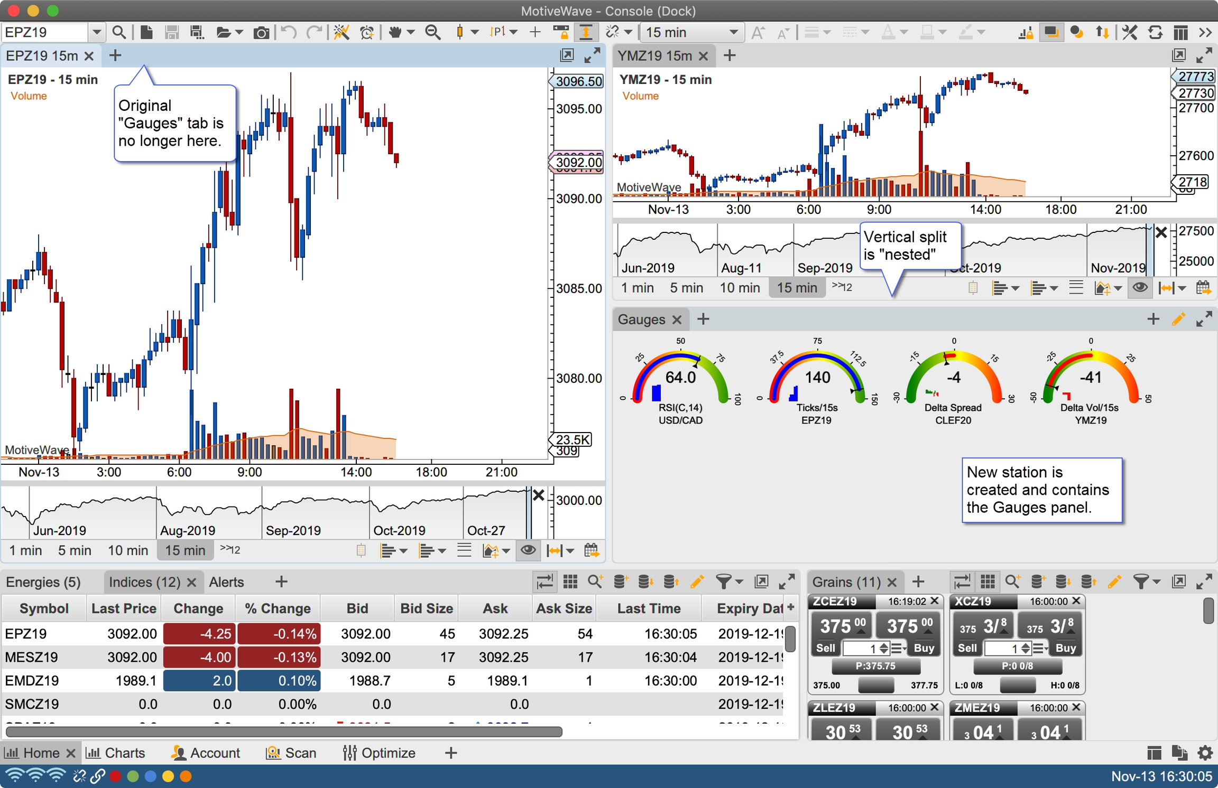
Task: Click the crosshair plus icon in toolbar
Action: pyautogui.click(x=535, y=32)
